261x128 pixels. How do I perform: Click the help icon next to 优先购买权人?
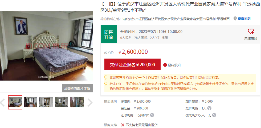tap(214, 115)
